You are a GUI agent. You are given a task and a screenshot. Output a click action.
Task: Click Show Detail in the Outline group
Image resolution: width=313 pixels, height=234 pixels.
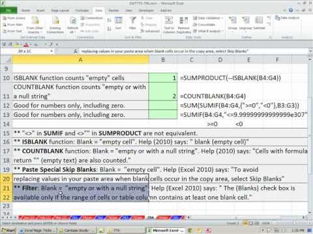coord(269,18)
